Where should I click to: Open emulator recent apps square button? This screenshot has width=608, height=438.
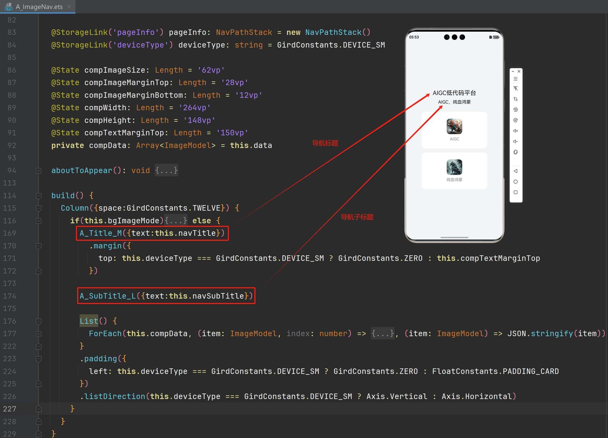pyautogui.click(x=515, y=192)
